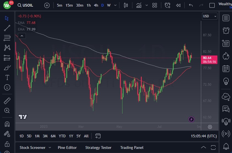Expand the timeframe interval dropdown arrow

click(x=115, y=5)
